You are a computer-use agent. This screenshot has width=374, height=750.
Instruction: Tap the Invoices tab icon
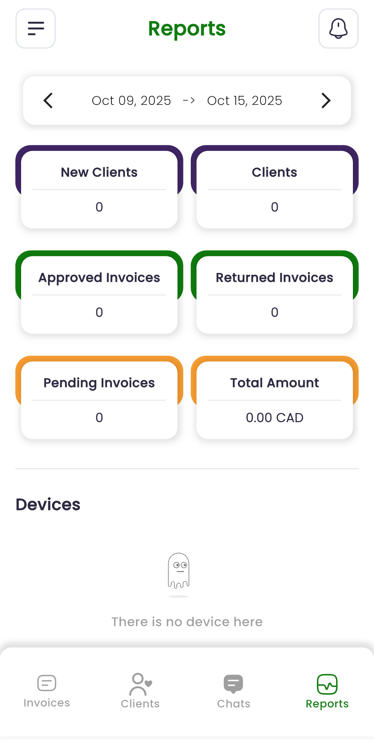pos(47,683)
